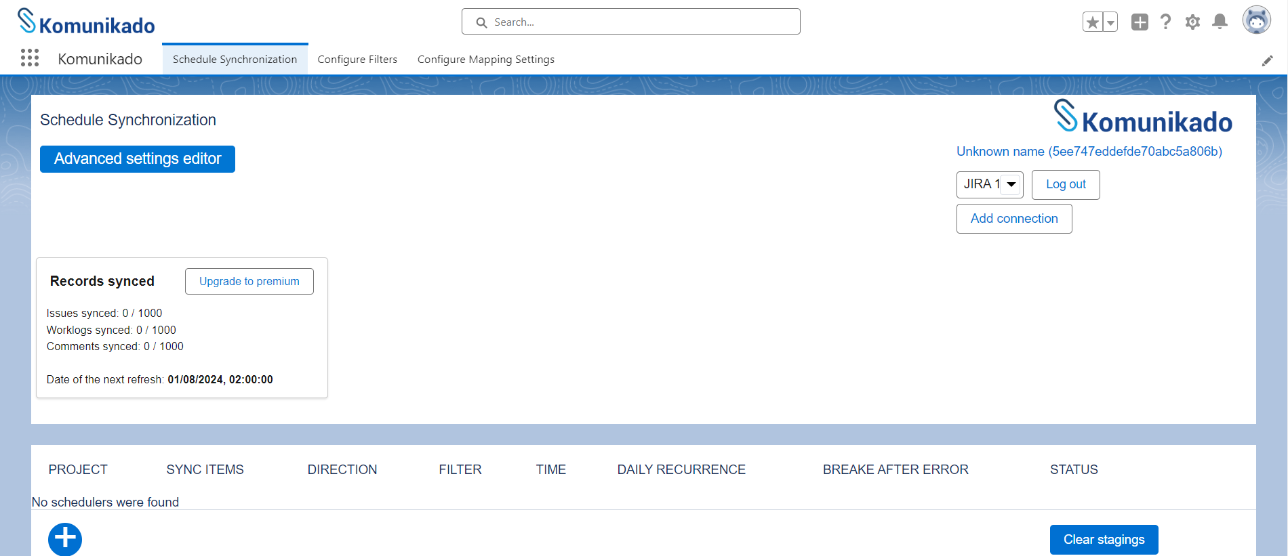Click the Komunikado app name label

pyautogui.click(x=100, y=59)
